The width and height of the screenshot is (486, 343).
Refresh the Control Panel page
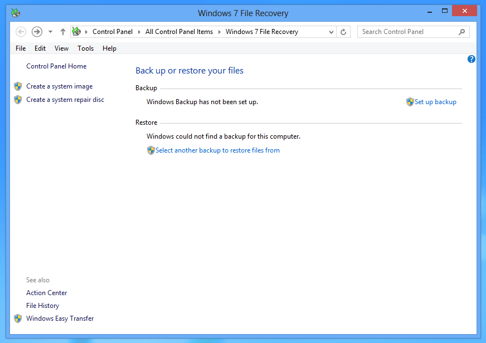coord(343,32)
